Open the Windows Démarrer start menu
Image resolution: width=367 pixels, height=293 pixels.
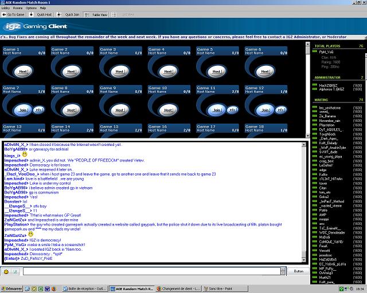pyautogui.click(x=12, y=289)
